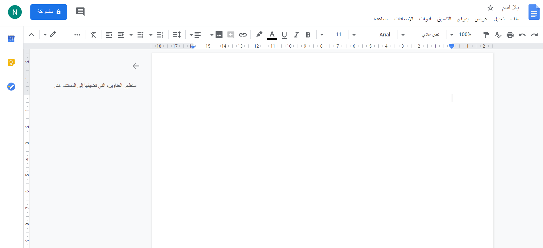
Task: Open the مساعدة (Help) menu
Action: click(381, 19)
